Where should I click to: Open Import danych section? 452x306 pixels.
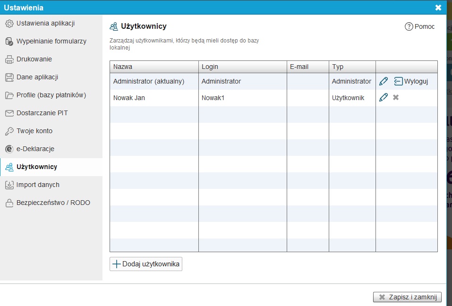pyautogui.click(x=38, y=185)
